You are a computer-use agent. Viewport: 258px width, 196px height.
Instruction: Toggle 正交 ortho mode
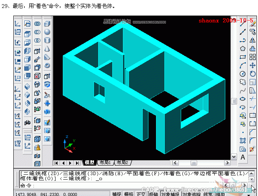click(x=141, y=194)
